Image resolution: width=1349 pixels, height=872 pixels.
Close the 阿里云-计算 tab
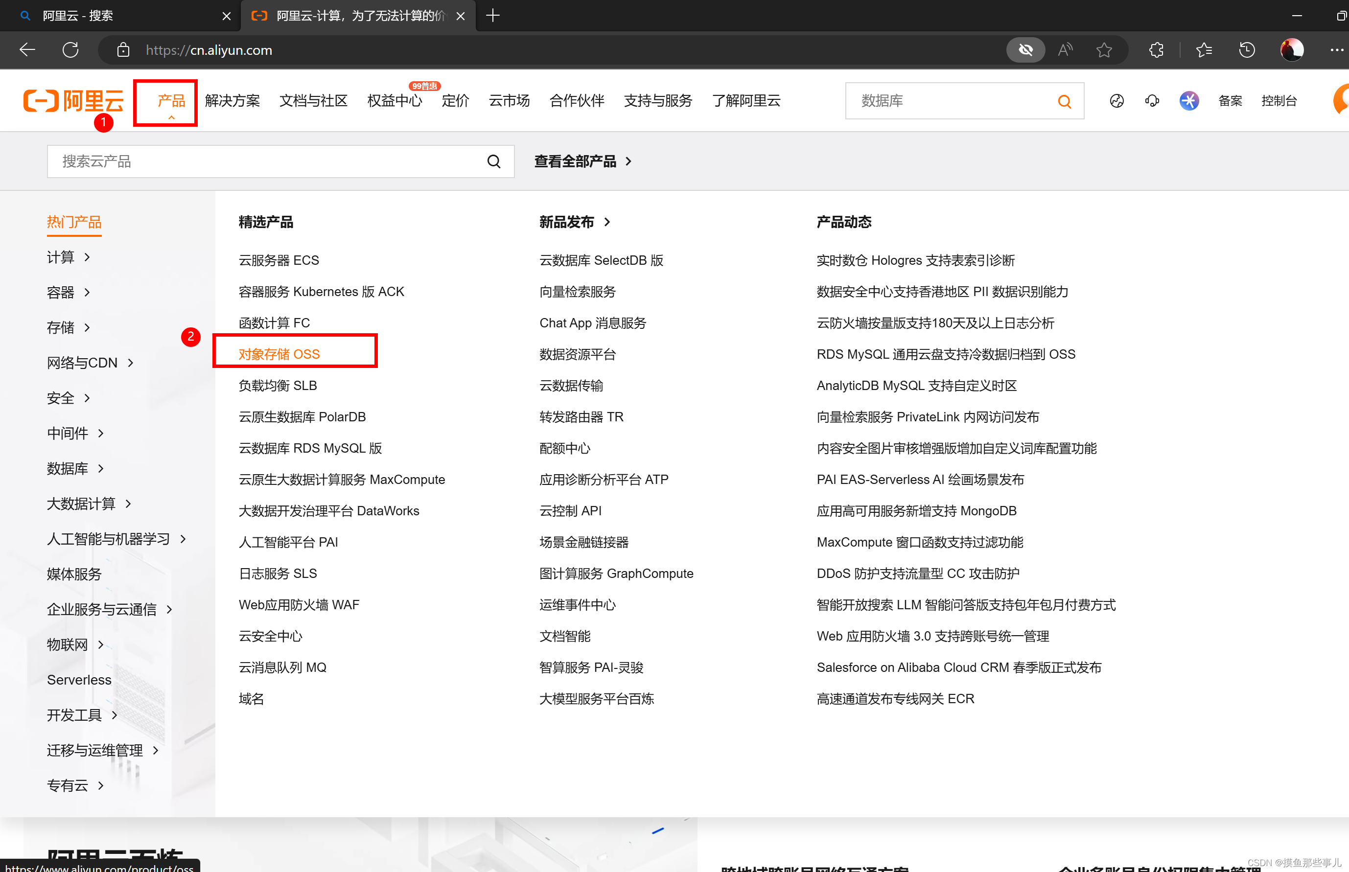461,16
